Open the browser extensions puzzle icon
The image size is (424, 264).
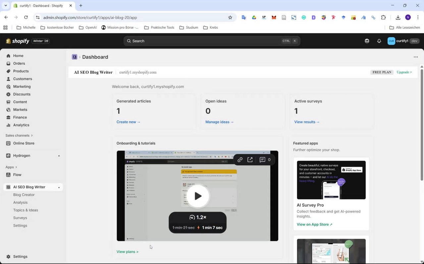[384, 18]
